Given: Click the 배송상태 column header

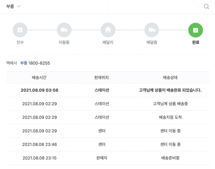Looking at the screenshot, I should click(x=170, y=78).
